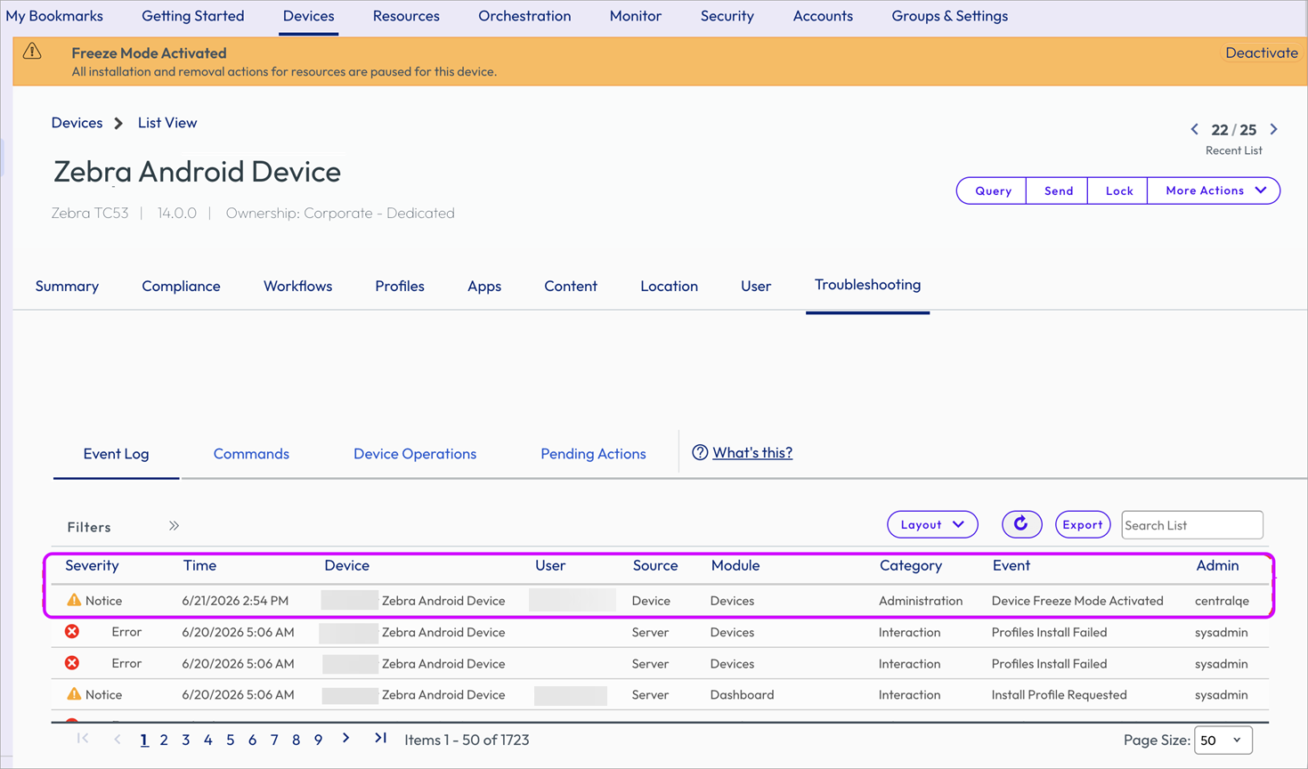Open the More Actions dropdown
The height and width of the screenshot is (769, 1308).
[1214, 190]
